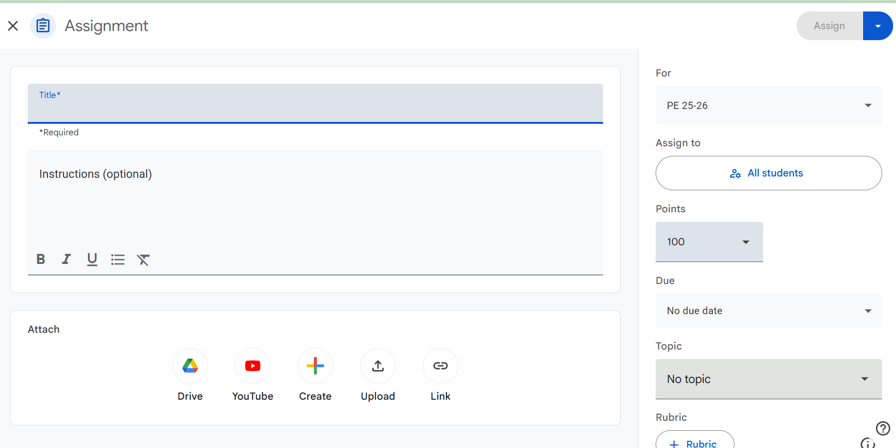The image size is (896, 448).
Task: Open the Create new file option
Action: tap(315, 366)
